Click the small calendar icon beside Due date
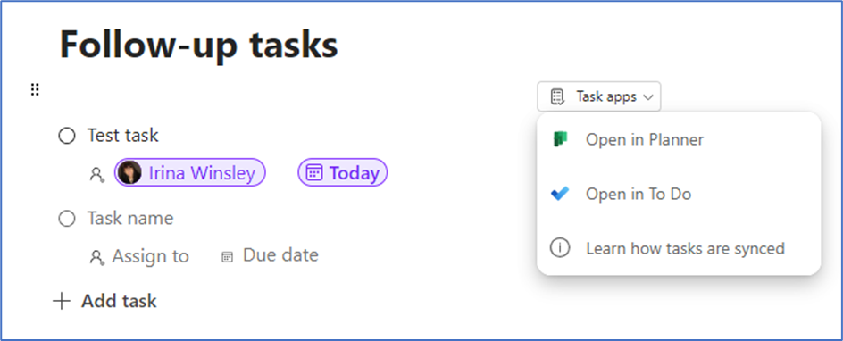 click(x=228, y=257)
